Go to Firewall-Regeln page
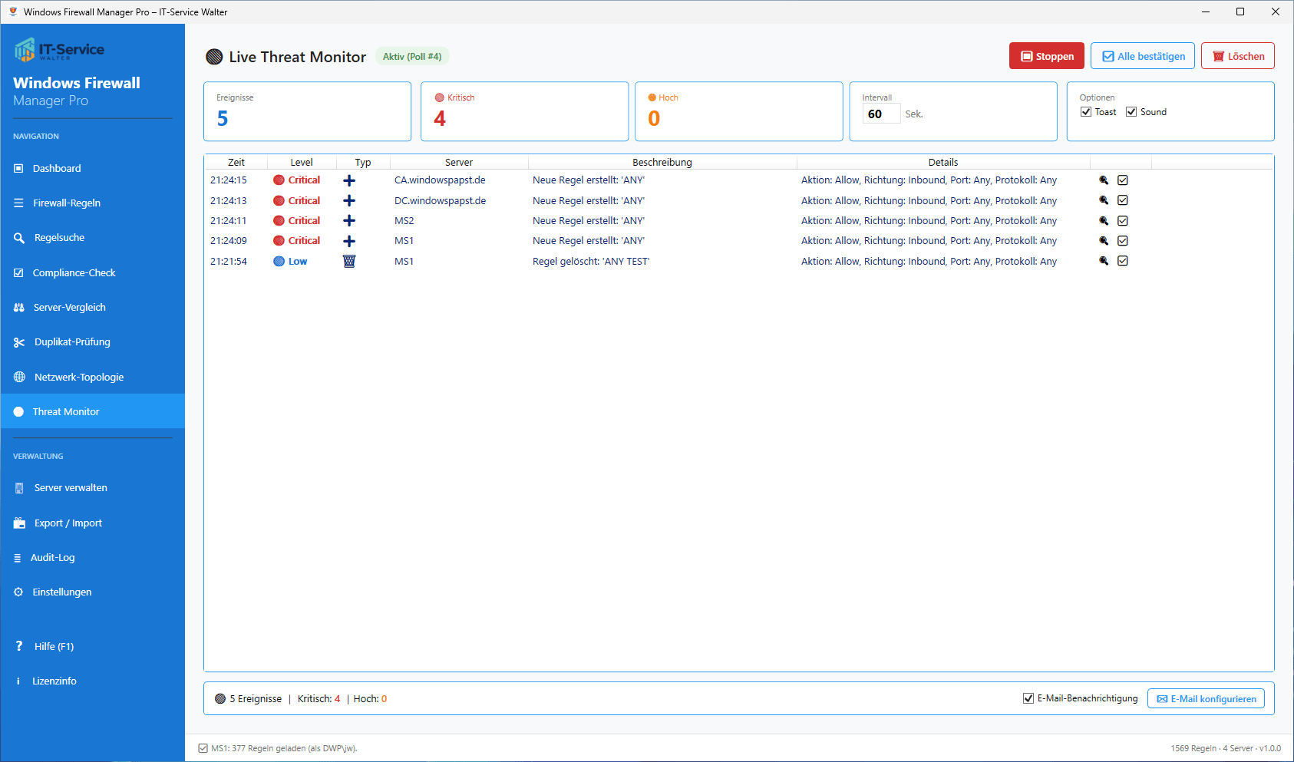The height and width of the screenshot is (762, 1294). click(x=67, y=203)
